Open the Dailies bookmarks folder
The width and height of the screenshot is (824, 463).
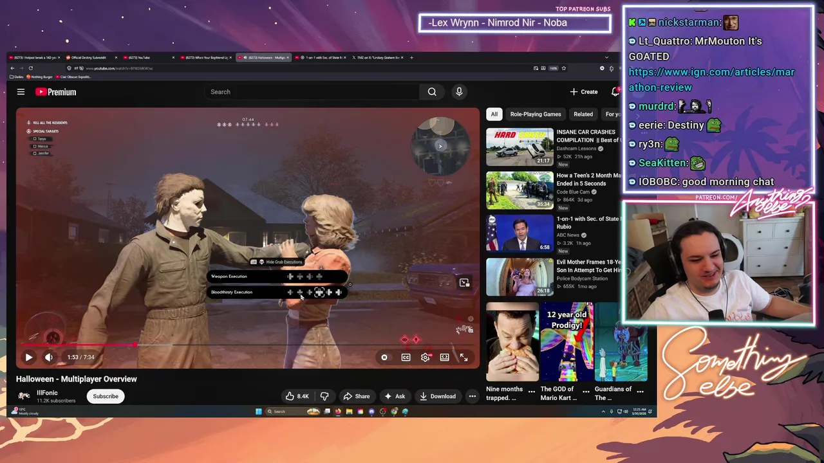click(x=16, y=77)
